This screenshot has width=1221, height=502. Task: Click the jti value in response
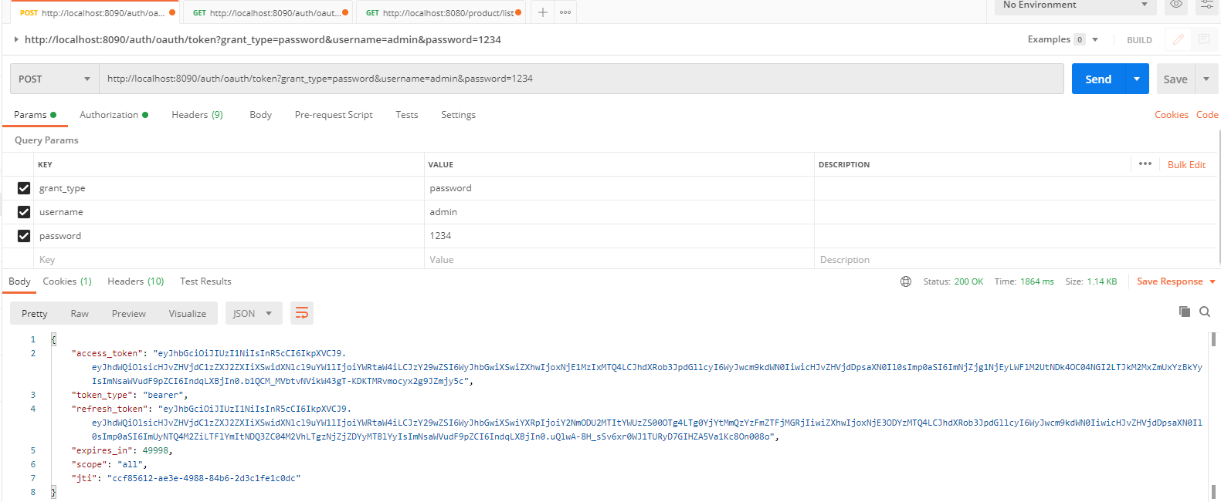[203, 478]
